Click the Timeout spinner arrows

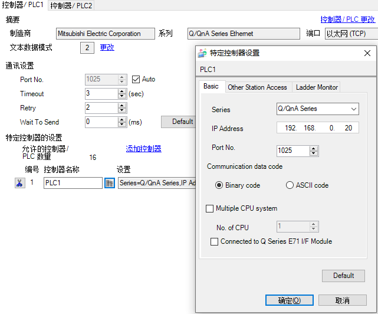(122, 93)
